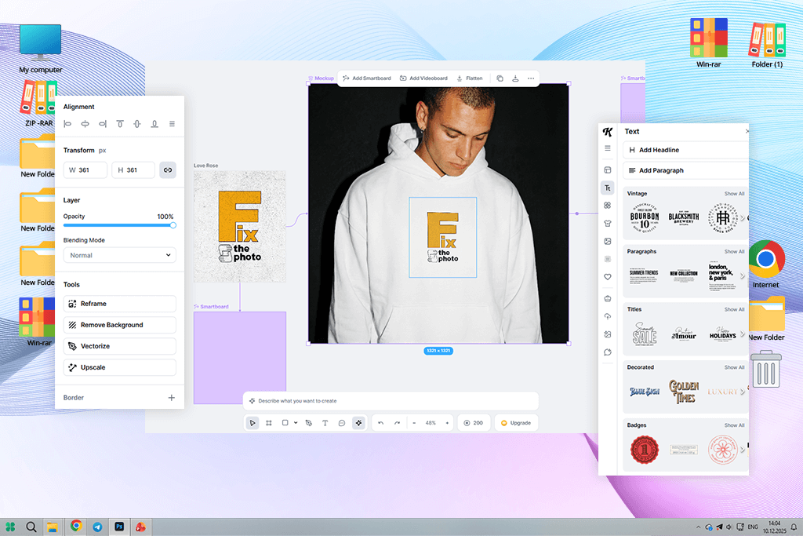
Task: Align right in the Alignment panel
Action: coord(103,123)
